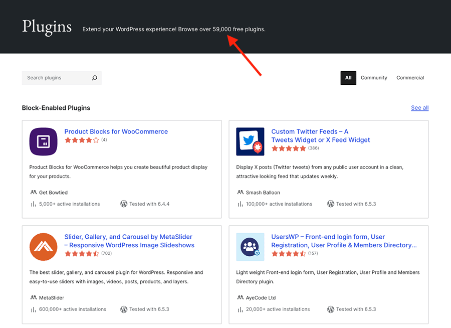Switch to the Commercial filter

(x=410, y=78)
